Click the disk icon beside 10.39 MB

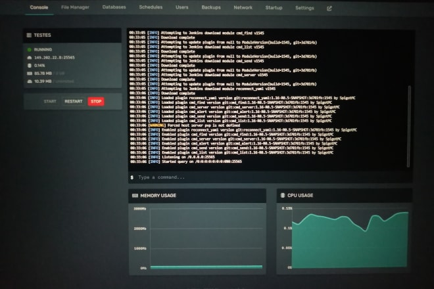(x=30, y=81)
